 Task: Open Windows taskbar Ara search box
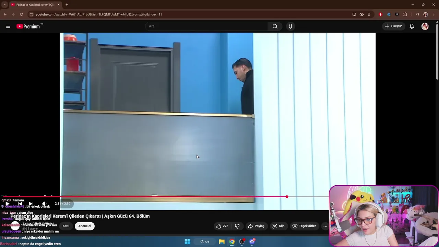(205, 242)
